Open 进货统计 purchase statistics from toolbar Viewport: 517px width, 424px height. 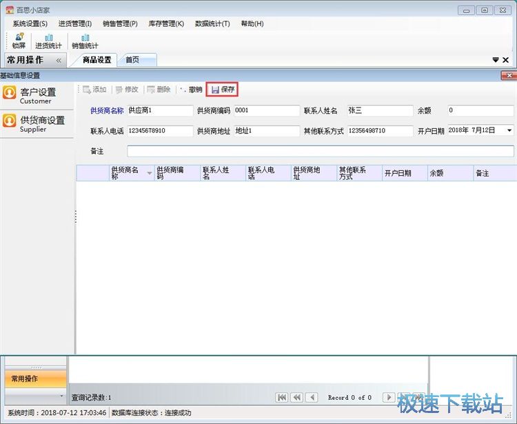click(48, 41)
